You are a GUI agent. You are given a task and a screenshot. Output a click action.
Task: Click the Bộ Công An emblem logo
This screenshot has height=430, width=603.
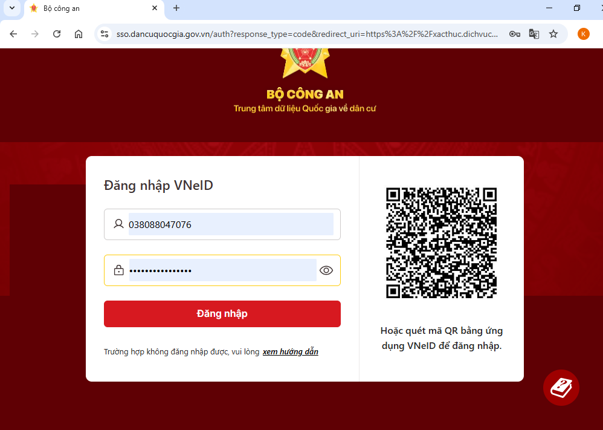306,63
